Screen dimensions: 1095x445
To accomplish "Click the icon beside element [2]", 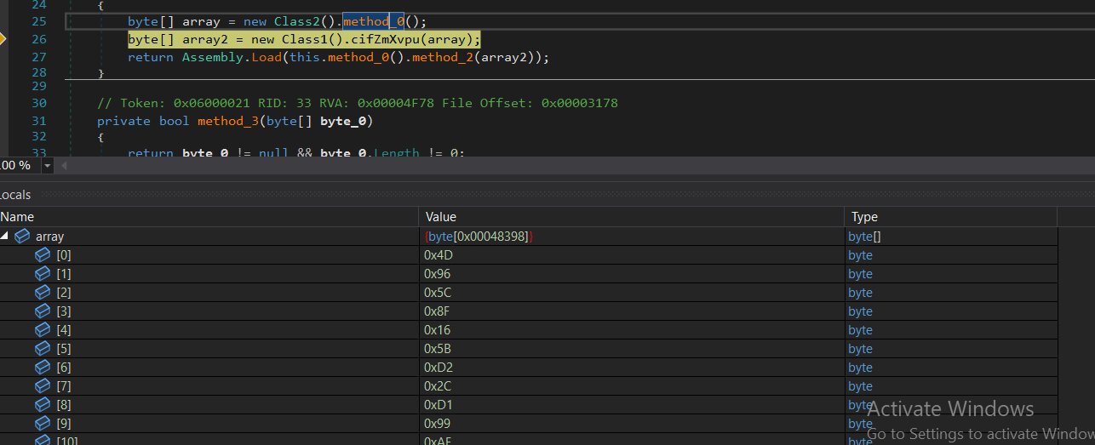I will tap(43, 293).
